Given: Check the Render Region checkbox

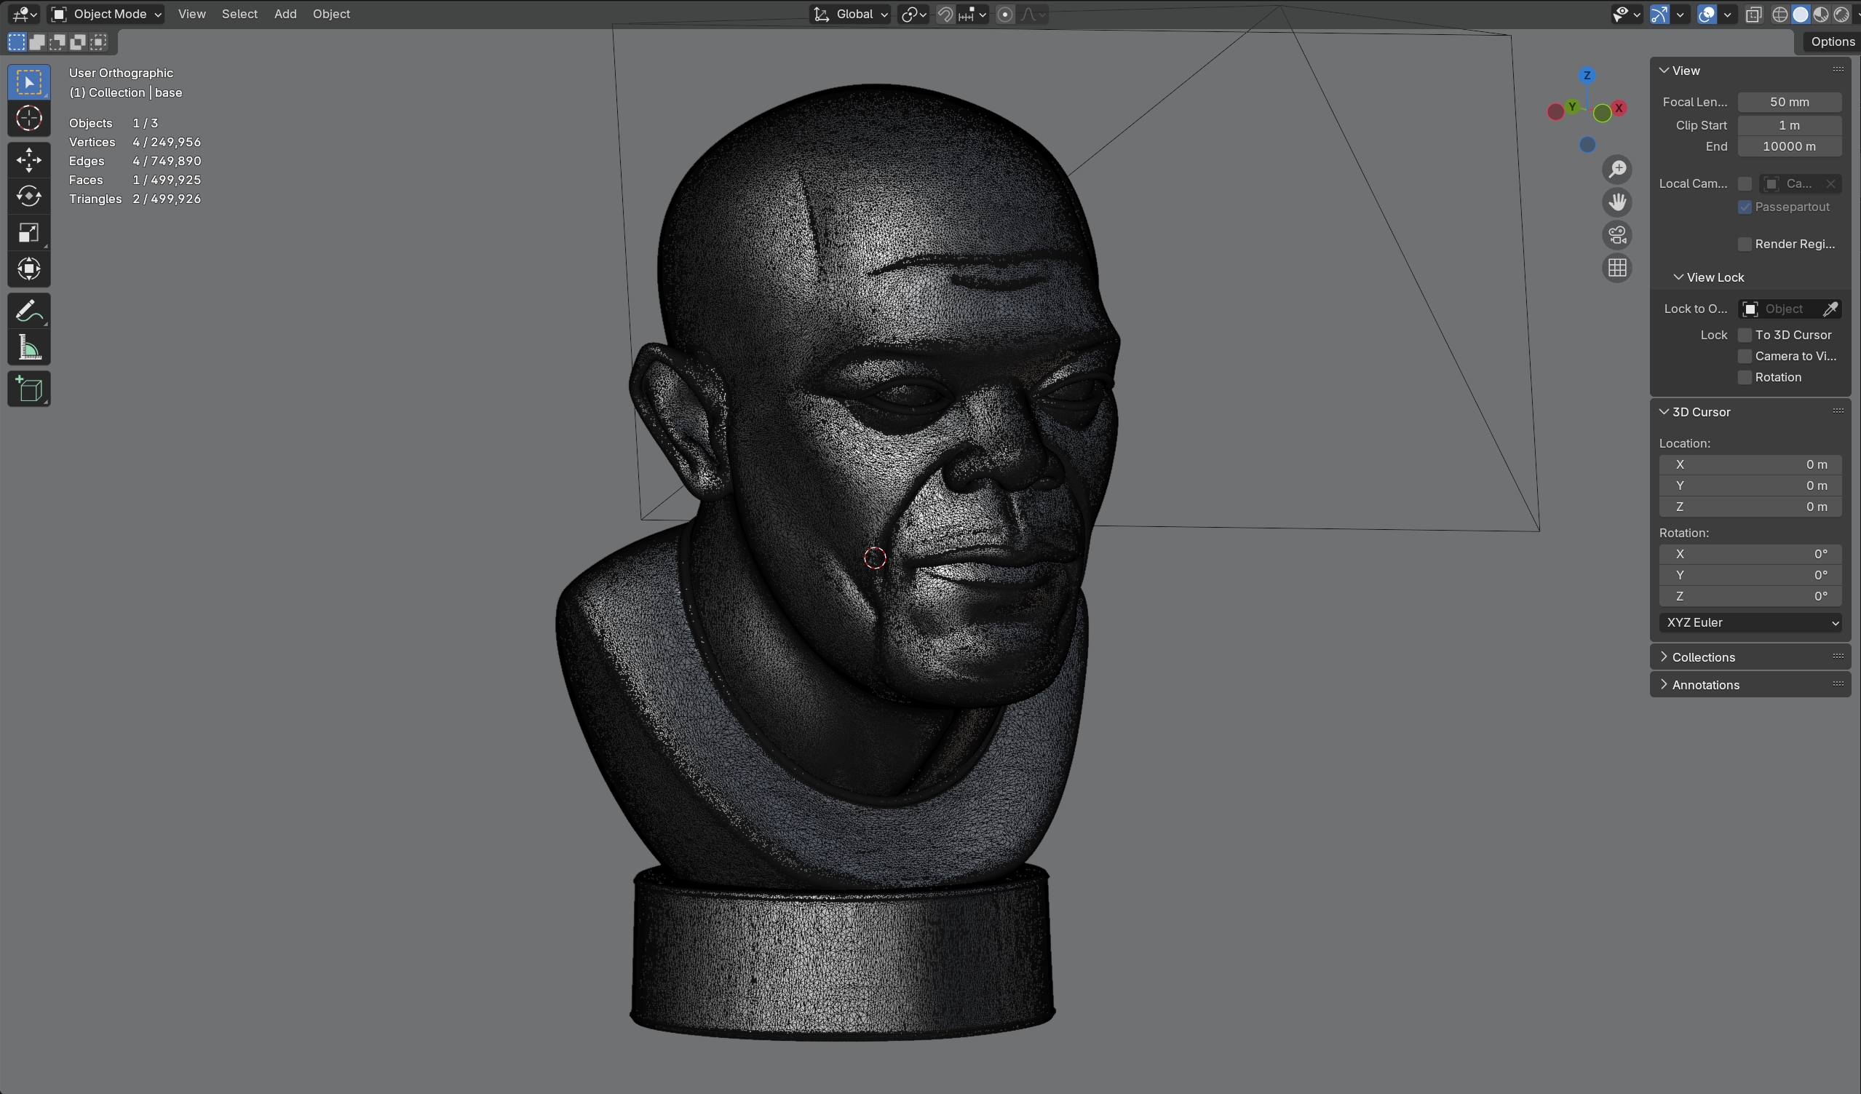Looking at the screenshot, I should click(x=1745, y=245).
